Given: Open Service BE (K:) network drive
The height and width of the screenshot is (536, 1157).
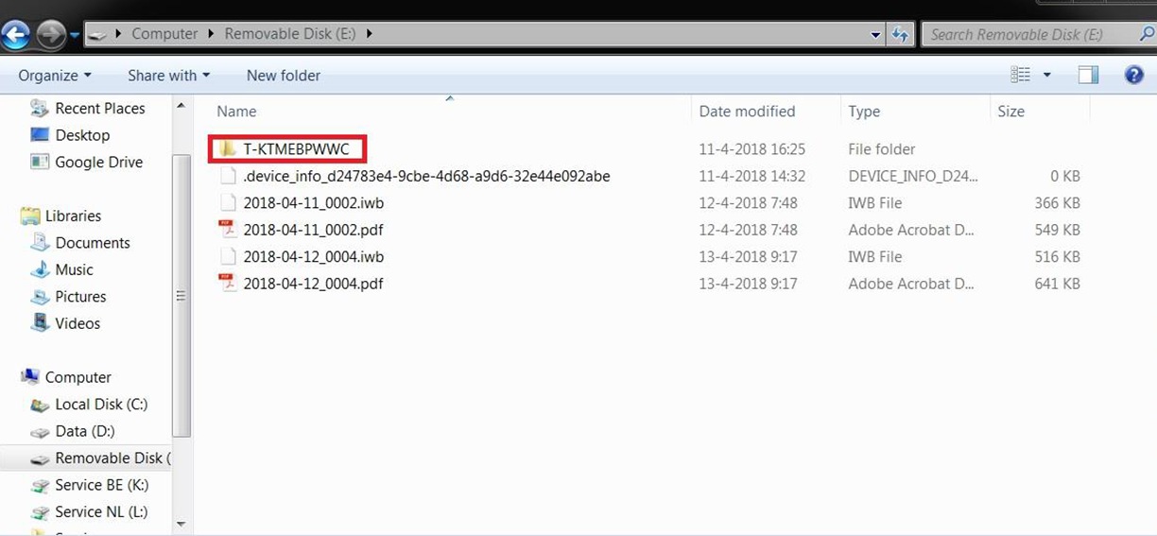Looking at the screenshot, I should click(102, 485).
